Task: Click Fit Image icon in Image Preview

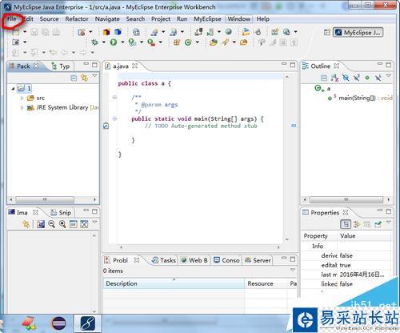Action: (84, 224)
